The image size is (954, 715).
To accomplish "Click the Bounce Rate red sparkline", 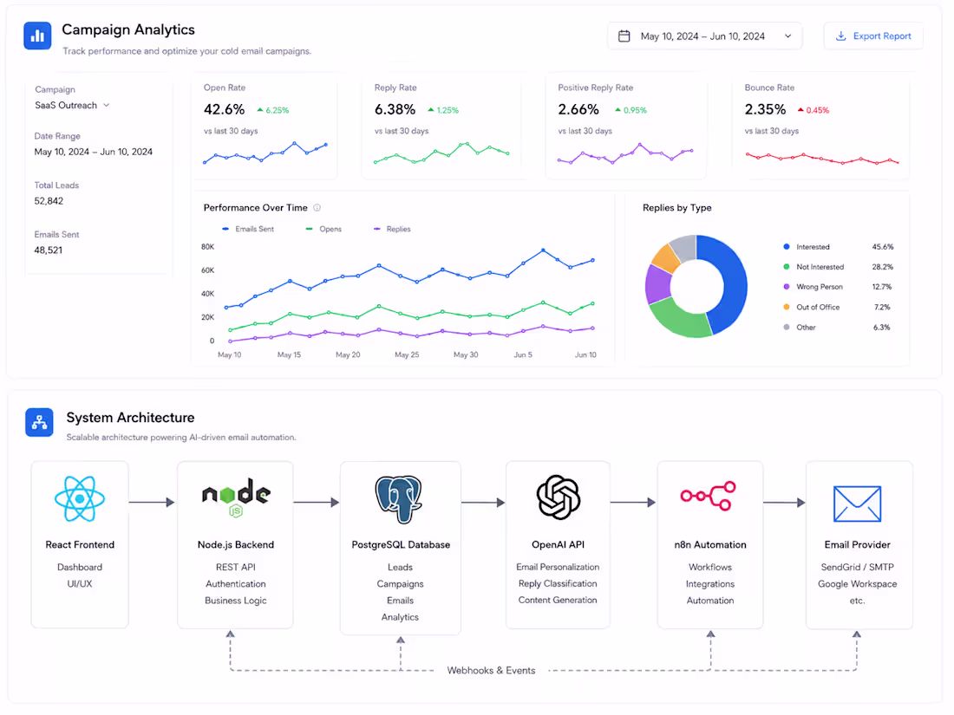I will click(x=822, y=158).
